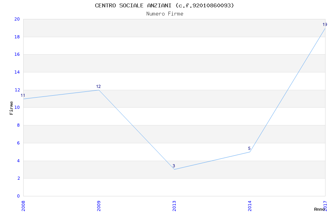Click the y-axis value 18
Viewport: 329px width, 213px height.
pyautogui.click(x=17, y=37)
